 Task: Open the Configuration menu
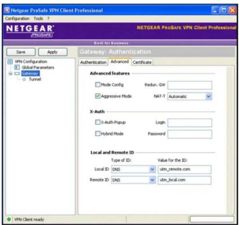click(x=17, y=19)
